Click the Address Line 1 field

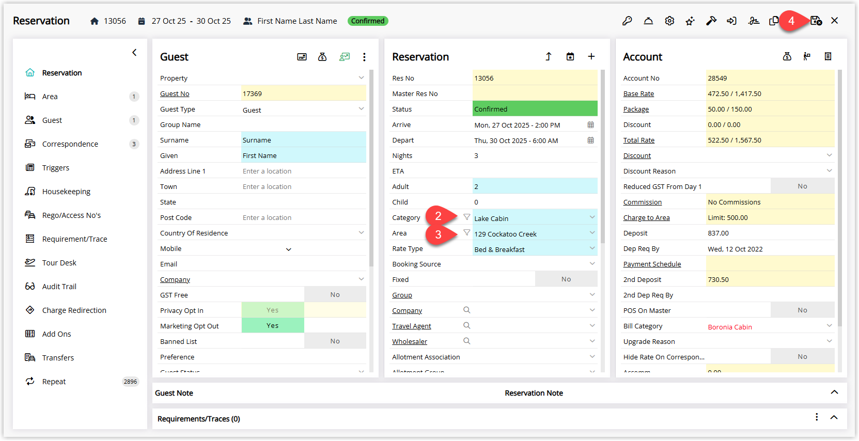coord(304,170)
